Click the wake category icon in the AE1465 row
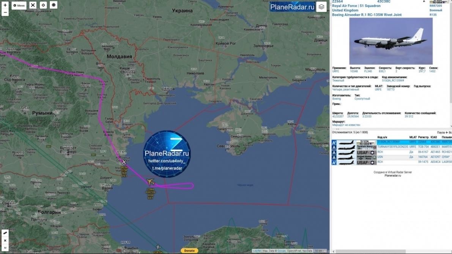 tap(334, 153)
